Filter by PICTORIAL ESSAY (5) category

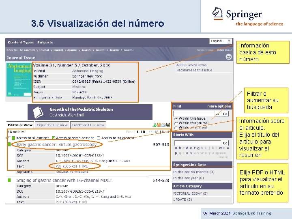[190, 193]
